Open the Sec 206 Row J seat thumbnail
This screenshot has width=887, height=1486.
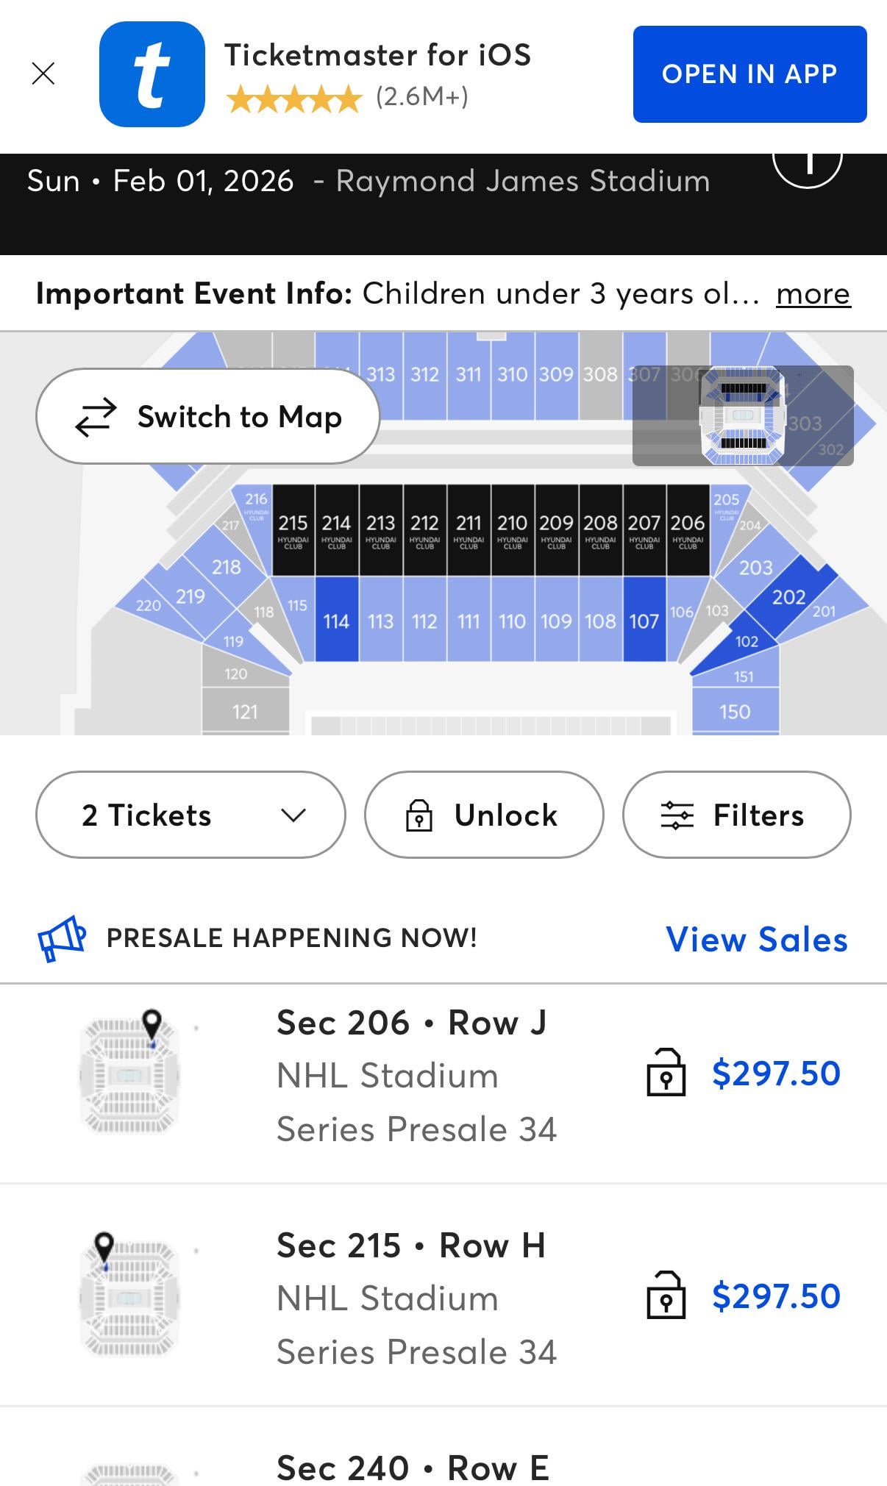(130, 1074)
